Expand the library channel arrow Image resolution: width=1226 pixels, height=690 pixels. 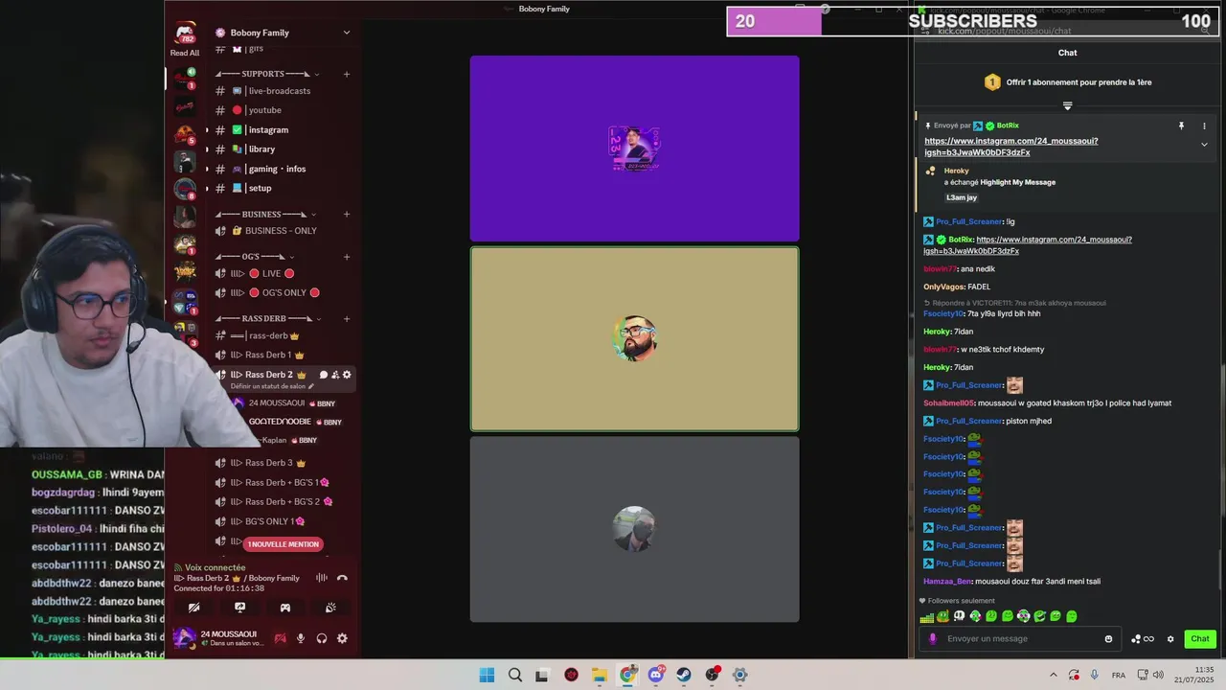pos(207,149)
